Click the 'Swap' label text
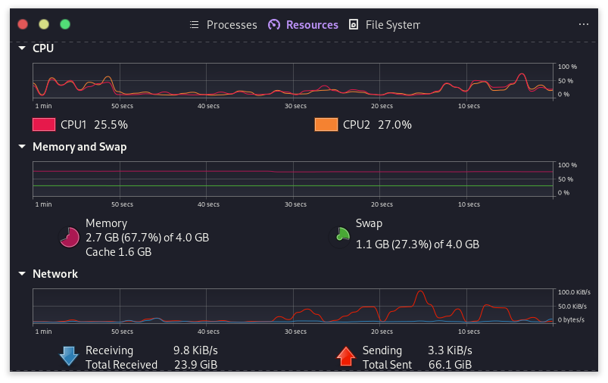 [x=369, y=223]
